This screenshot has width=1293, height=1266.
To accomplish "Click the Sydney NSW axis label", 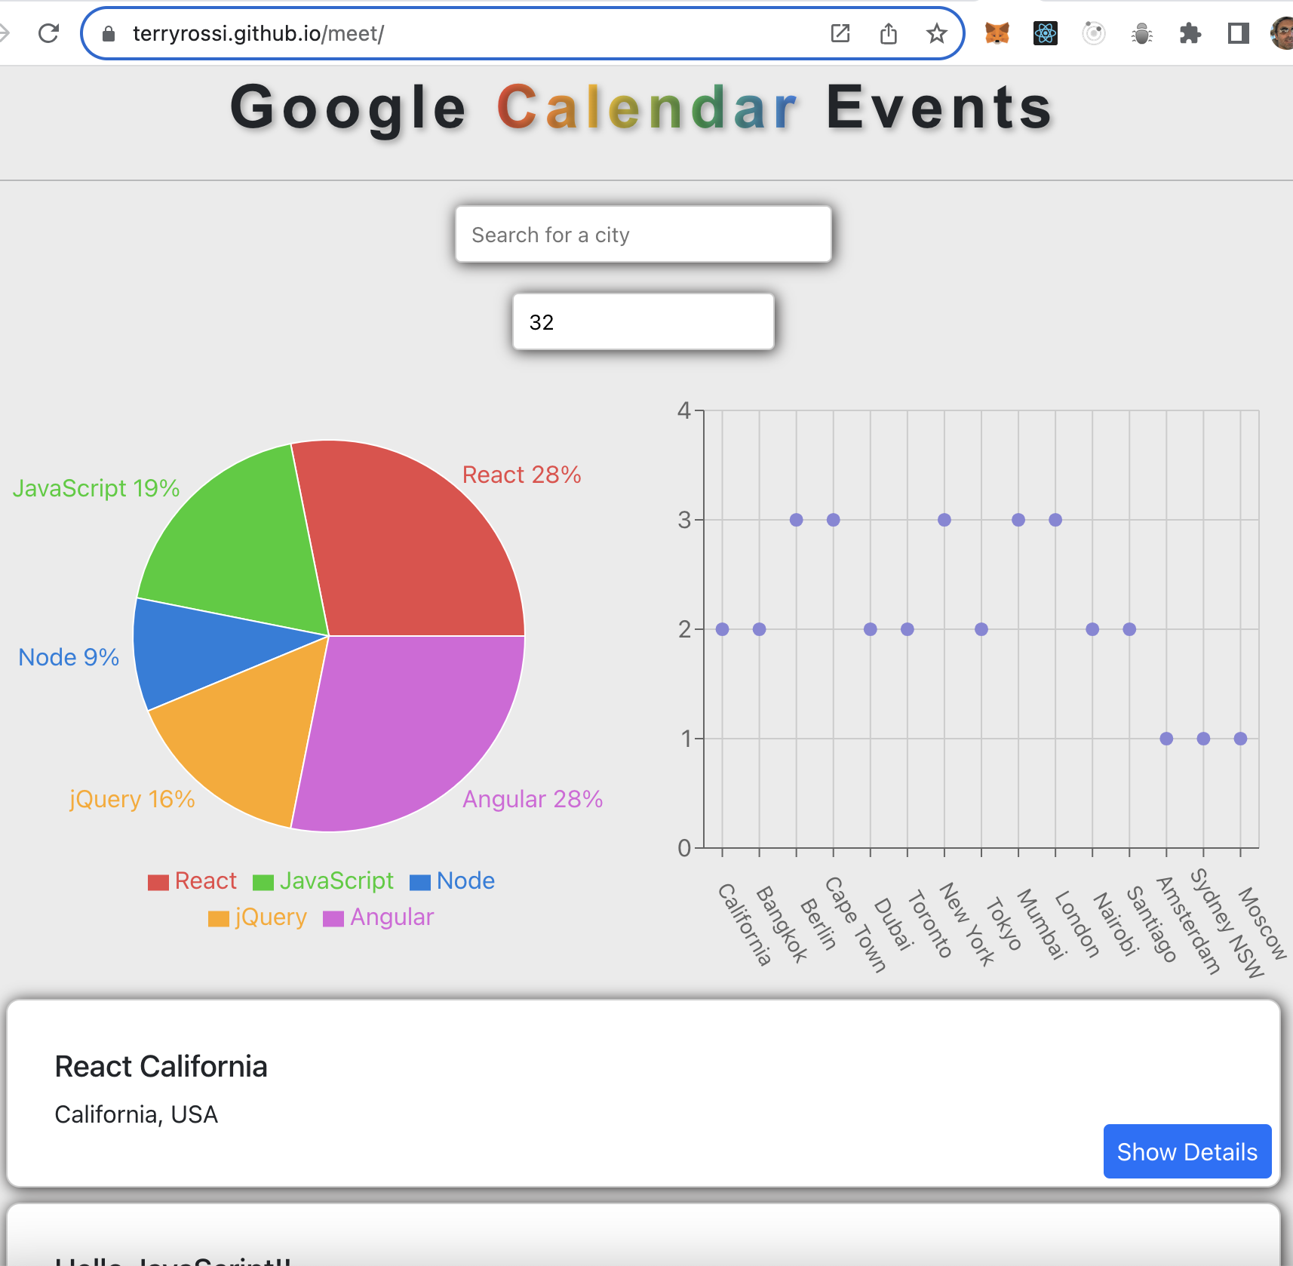I will 1227,923.
